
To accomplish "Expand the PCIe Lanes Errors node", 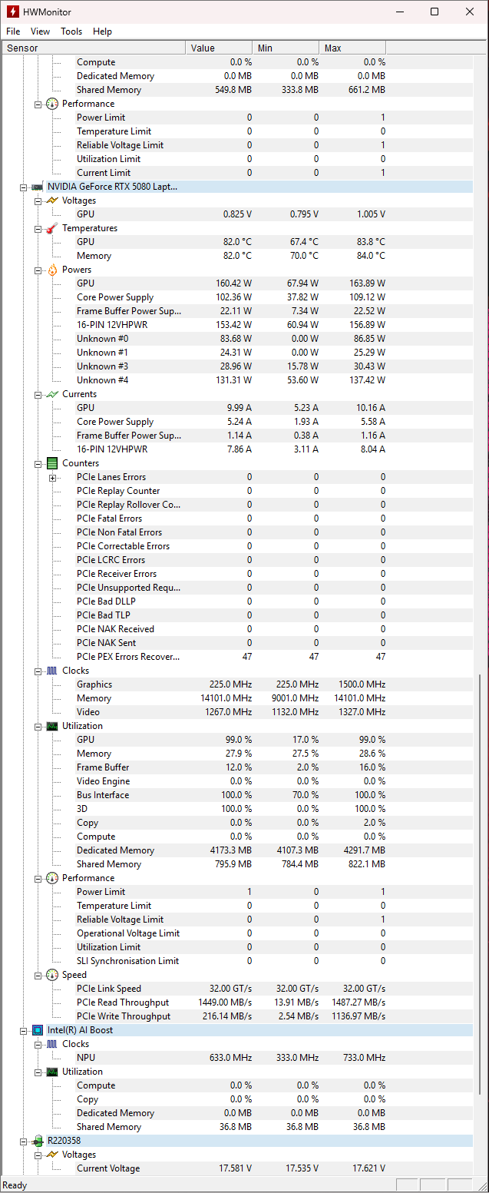I will coord(52,477).
